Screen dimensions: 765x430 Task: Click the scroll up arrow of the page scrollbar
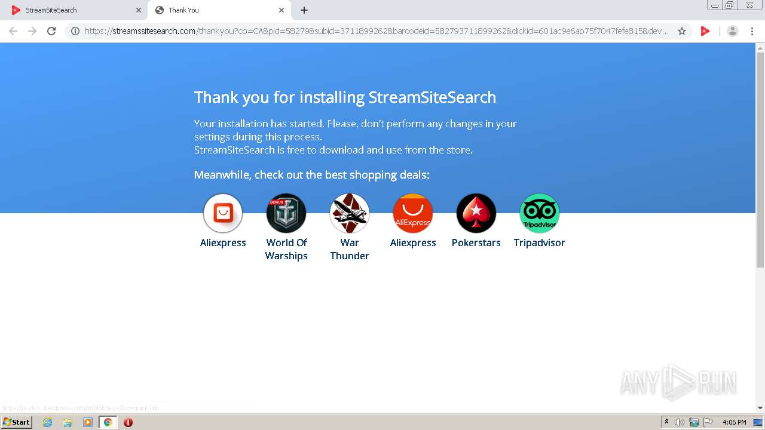[760, 48]
